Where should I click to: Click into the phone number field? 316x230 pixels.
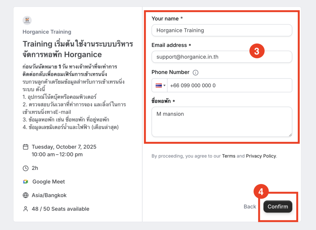coord(229,86)
